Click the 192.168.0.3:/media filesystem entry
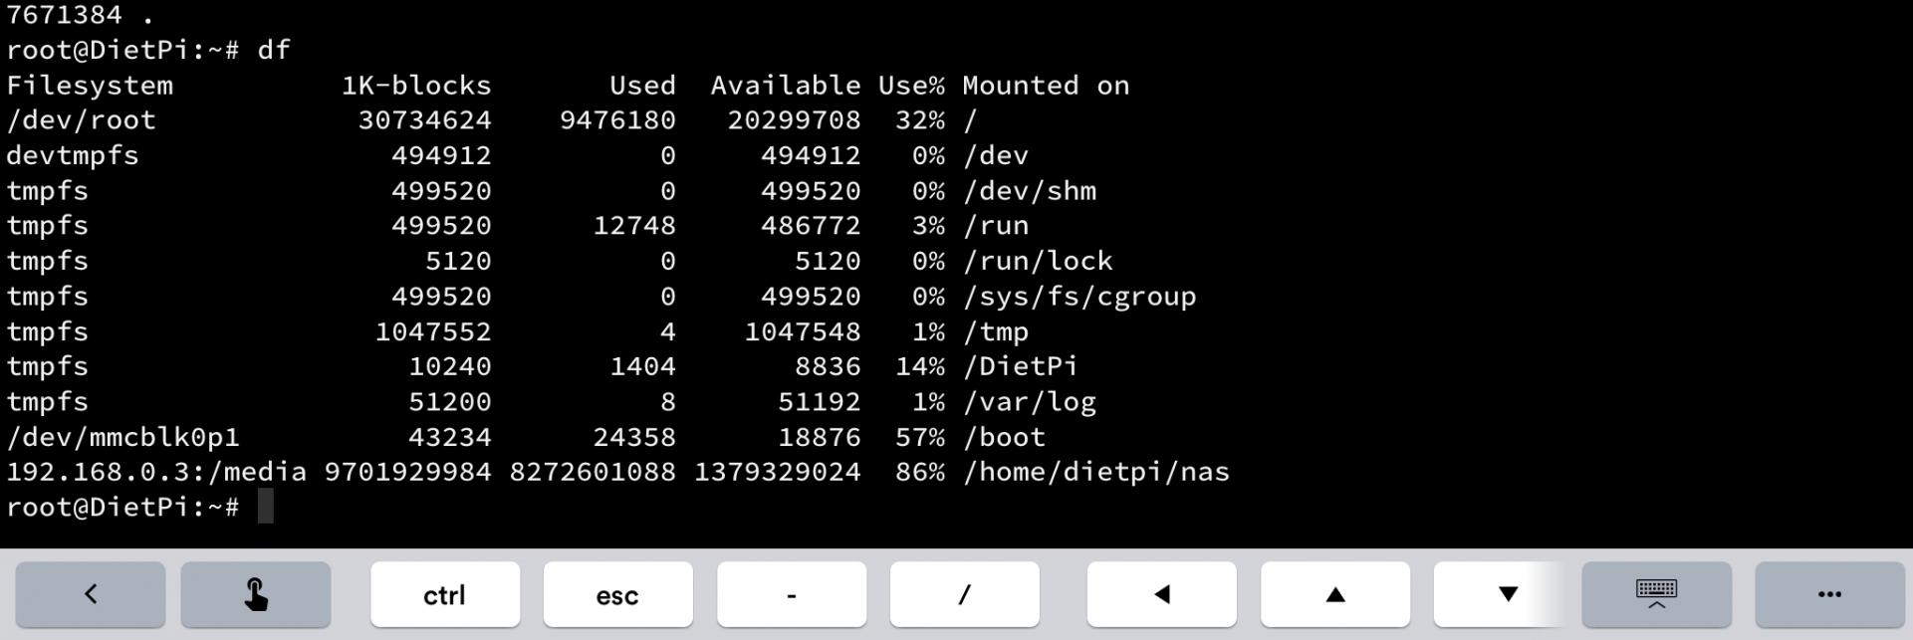The width and height of the screenshot is (1913, 640). coord(156,472)
